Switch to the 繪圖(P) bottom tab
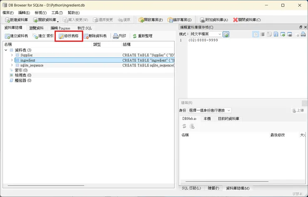 (x=214, y=188)
